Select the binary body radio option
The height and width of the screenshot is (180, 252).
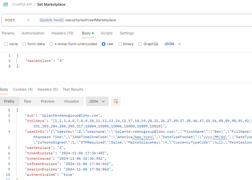click(x=120, y=44)
